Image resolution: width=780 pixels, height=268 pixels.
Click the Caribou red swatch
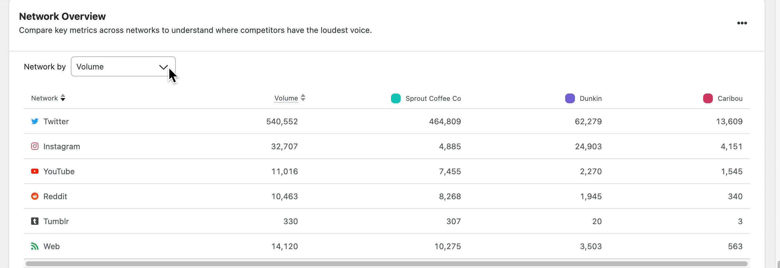708,98
